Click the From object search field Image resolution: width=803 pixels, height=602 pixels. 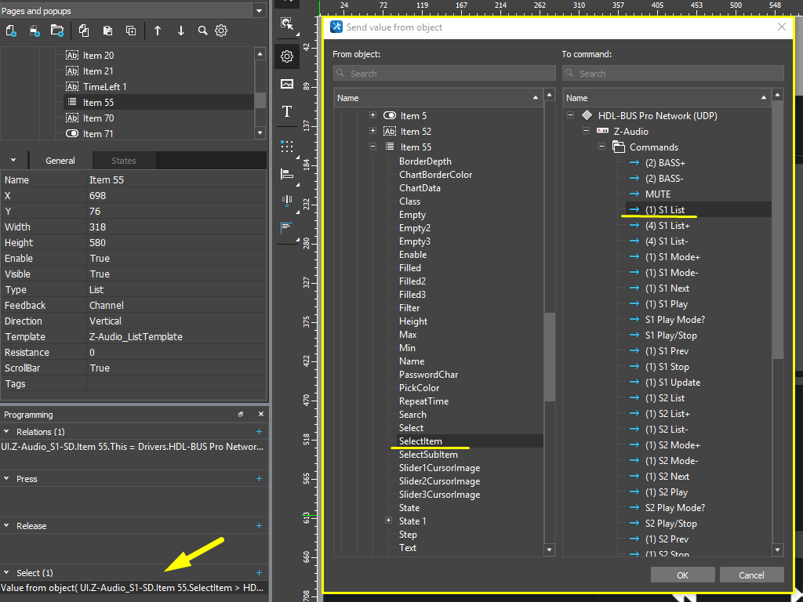click(x=445, y=73)
